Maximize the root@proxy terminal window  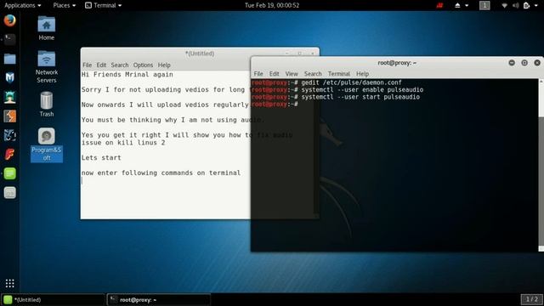[524, 63]
